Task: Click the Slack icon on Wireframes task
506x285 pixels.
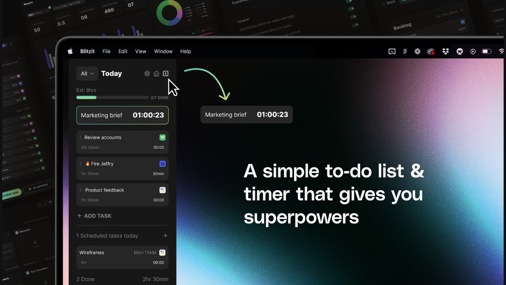Action: pyautogui.click(x=162, y=253)
